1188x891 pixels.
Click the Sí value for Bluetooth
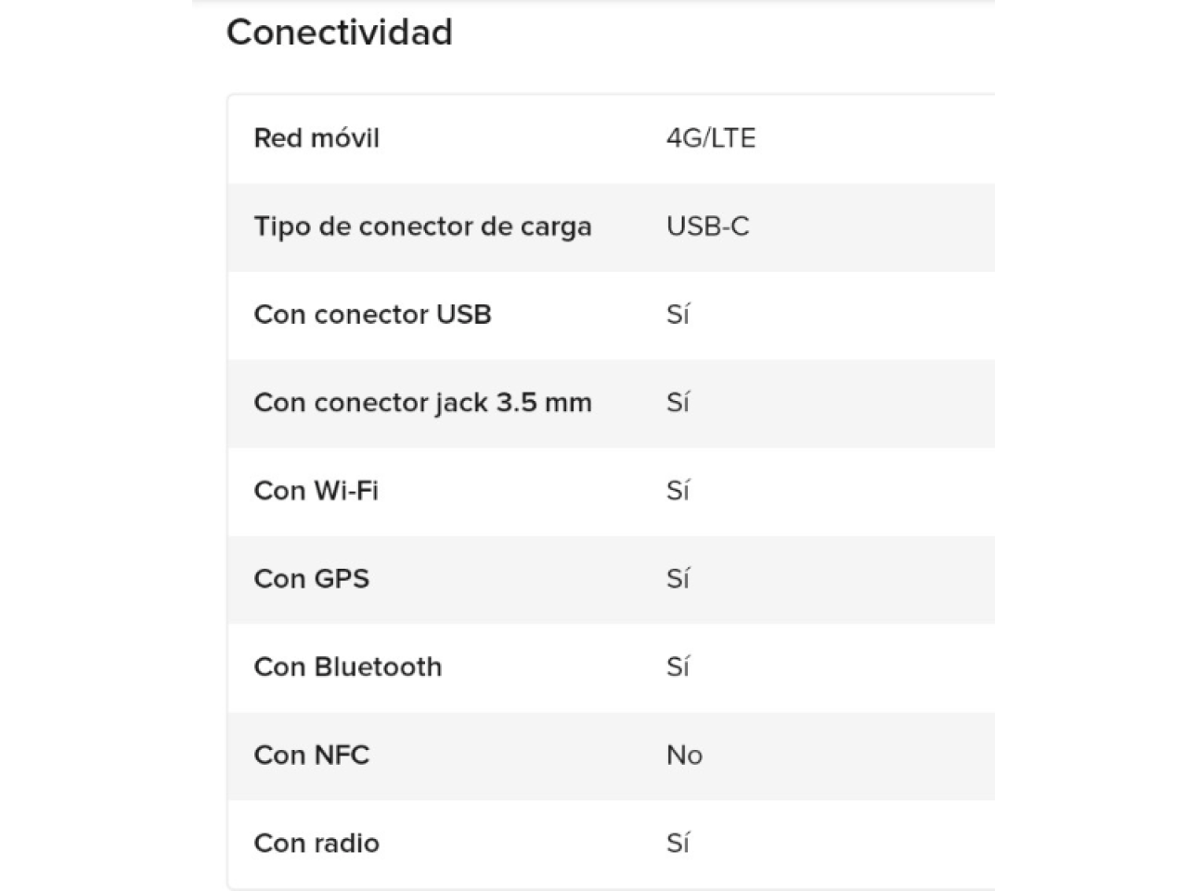click(x=678, y=667)
